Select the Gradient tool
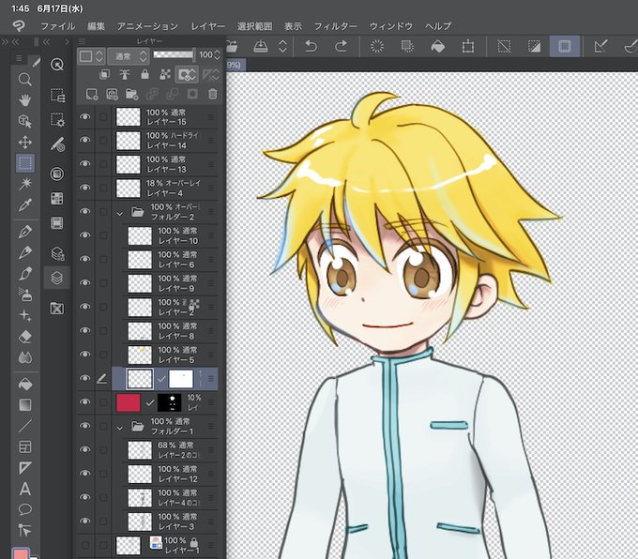 24,405
